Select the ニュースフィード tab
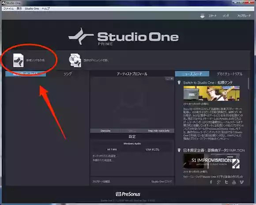 pyautogui.click(x=192, y=74)
